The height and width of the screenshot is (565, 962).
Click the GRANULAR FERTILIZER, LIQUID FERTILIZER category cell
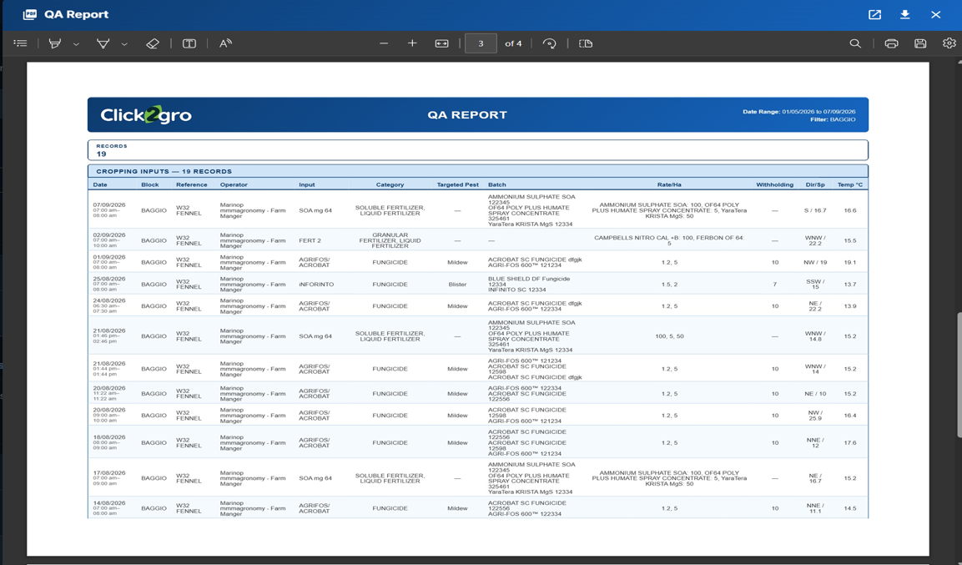390,240
